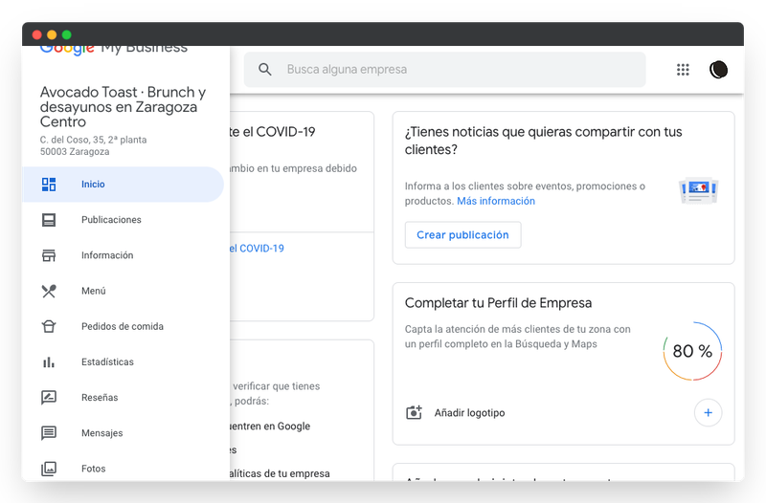
Task: Click the Mensajes chat icon
Action: click(49, 433)
